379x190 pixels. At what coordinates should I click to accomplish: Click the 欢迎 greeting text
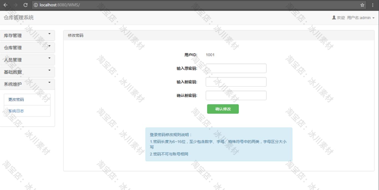(x=341, y=18)
